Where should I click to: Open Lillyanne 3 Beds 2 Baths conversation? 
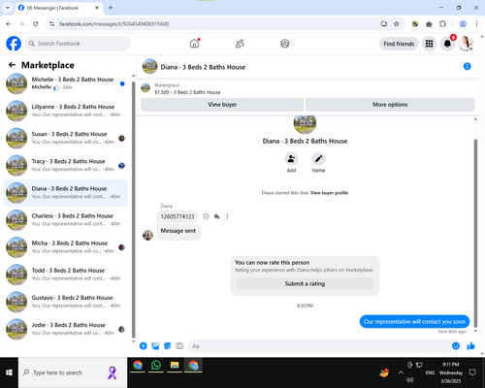65,111
